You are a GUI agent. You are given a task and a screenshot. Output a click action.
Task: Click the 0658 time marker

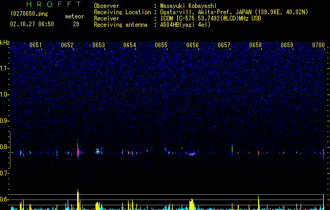(256, 45)
